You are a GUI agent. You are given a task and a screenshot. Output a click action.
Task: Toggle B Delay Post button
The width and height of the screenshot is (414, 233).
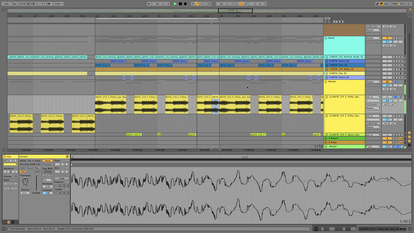[401, 142]
